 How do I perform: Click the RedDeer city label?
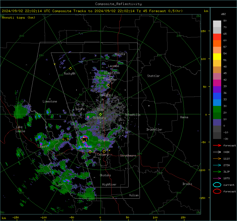point(112,80)
